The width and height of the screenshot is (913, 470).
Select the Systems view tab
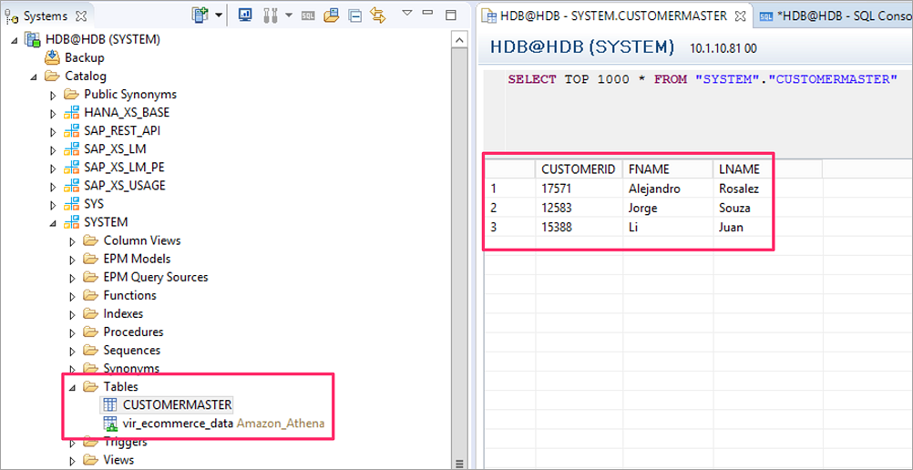point(45,16)
